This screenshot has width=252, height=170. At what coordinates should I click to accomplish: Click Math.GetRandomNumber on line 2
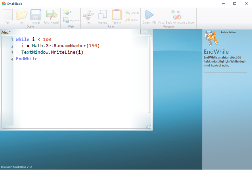(59, 46)
